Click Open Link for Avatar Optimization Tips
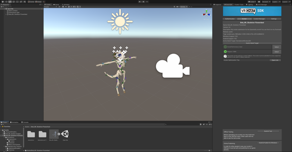 pyautogui.click(x=275, y=60)
